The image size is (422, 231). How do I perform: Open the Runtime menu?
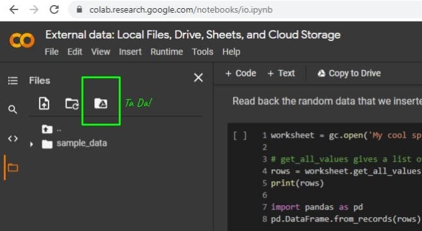pyautogui.click(x=167, y=52)
